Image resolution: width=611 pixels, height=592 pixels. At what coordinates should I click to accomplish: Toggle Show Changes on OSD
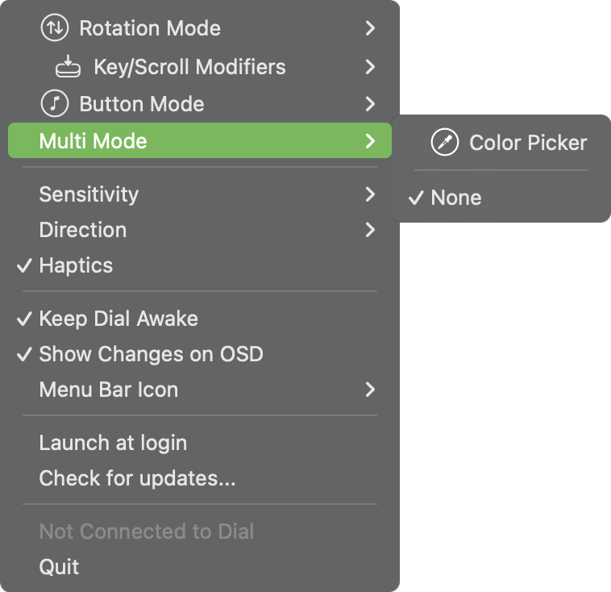(151, 354)
